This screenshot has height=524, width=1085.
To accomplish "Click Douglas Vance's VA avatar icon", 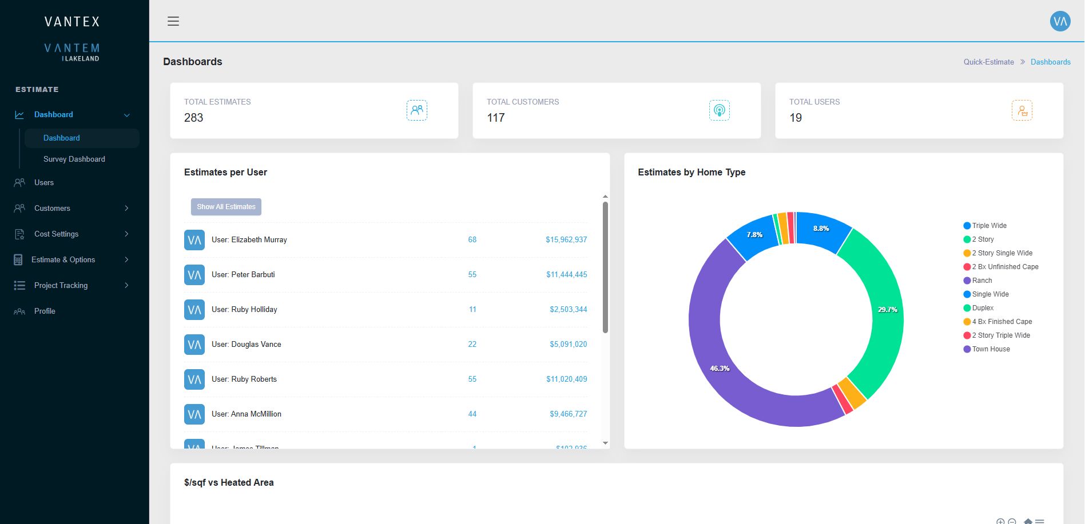I will point(194,345).
